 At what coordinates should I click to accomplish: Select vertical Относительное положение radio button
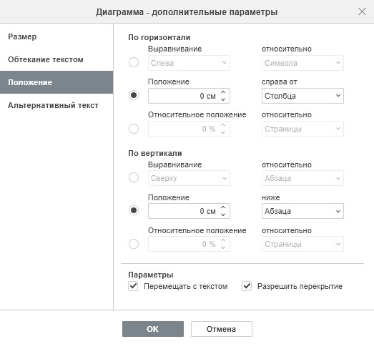point(134,244)
